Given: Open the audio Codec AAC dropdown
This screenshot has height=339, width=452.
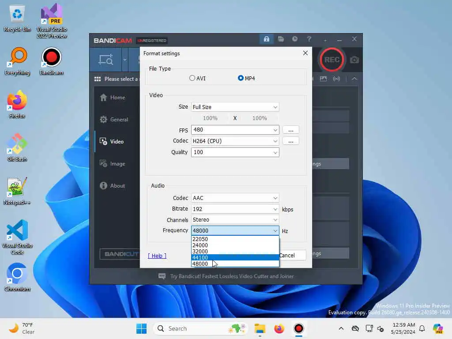Looking at the screenshot, I should (235, 198).
